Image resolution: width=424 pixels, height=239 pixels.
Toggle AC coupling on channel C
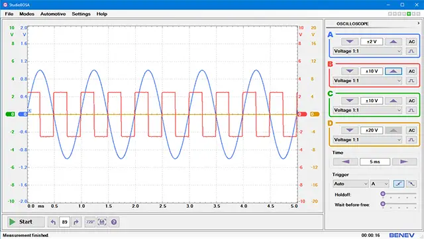[x=411, y=101]
